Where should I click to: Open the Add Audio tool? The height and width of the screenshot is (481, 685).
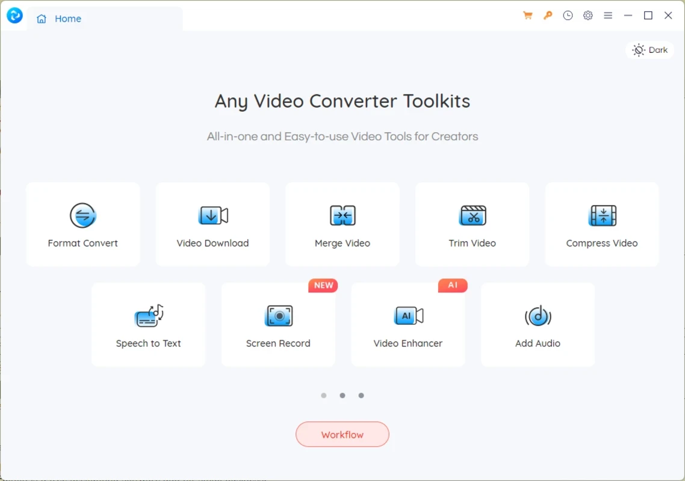point(538,325)
